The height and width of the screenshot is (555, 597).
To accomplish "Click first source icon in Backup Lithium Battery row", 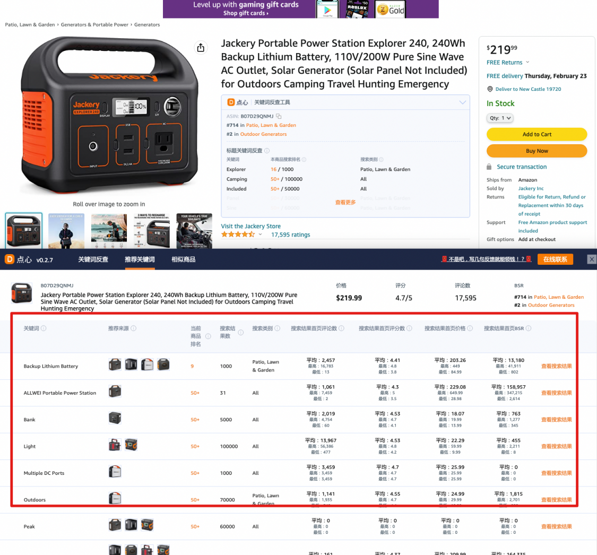I will pos(115,365).
